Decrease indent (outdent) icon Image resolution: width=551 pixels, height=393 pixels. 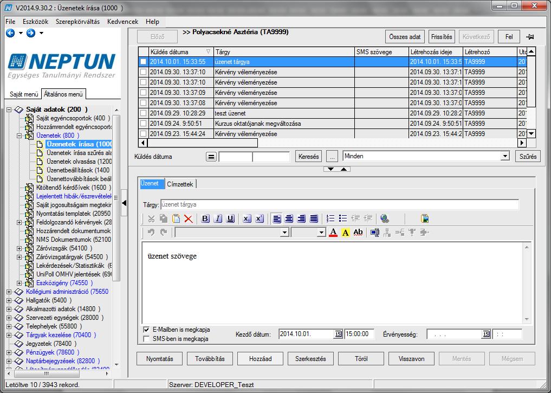point(355,218)
